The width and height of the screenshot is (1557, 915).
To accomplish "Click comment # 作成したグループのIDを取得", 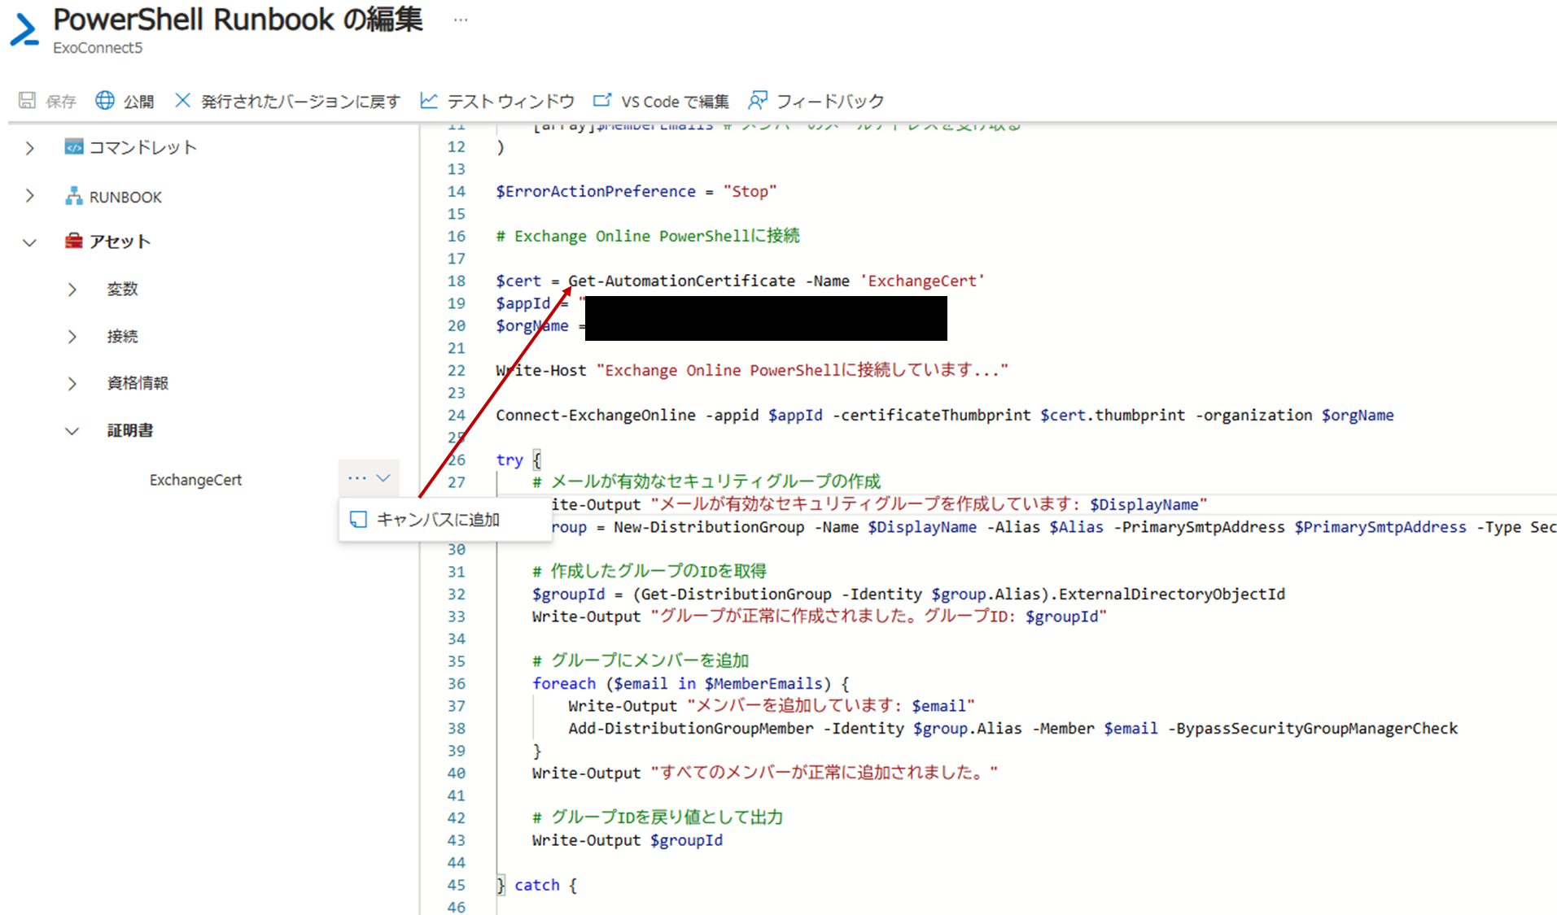I will 649,571.
